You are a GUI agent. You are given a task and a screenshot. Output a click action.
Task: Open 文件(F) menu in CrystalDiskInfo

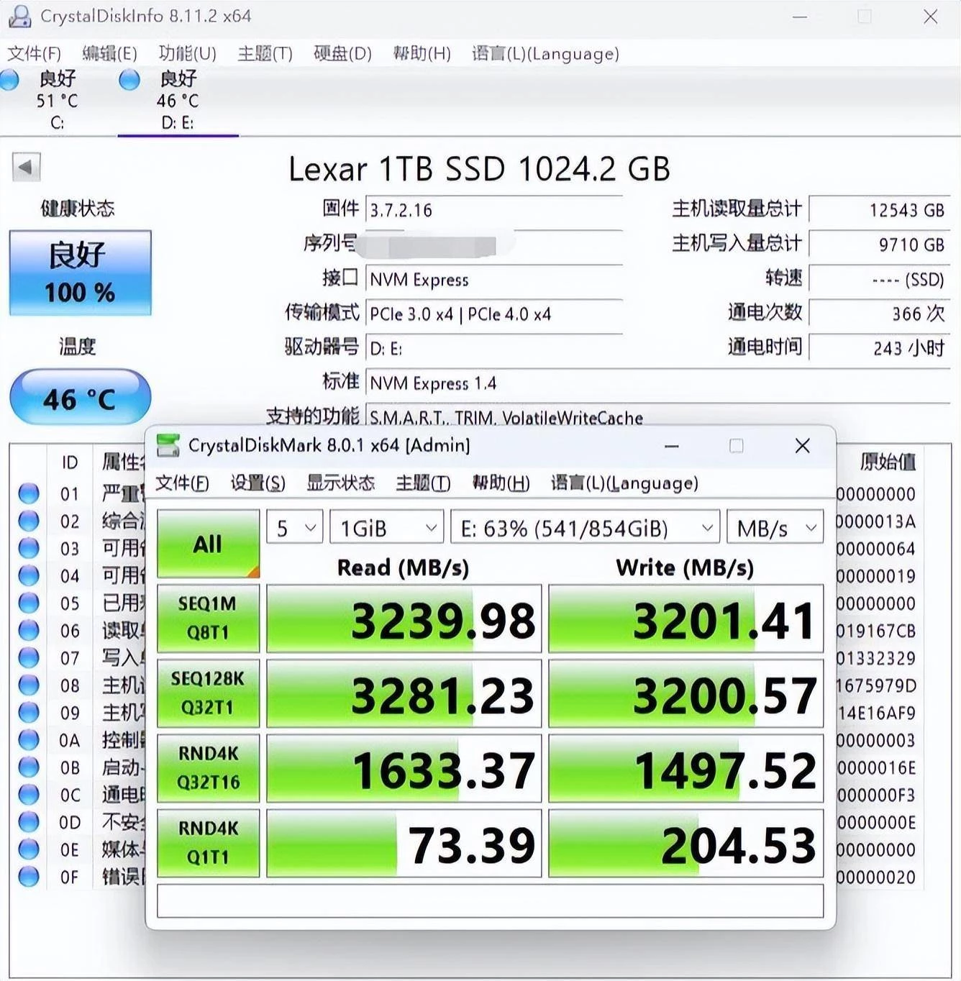[35, 53]
